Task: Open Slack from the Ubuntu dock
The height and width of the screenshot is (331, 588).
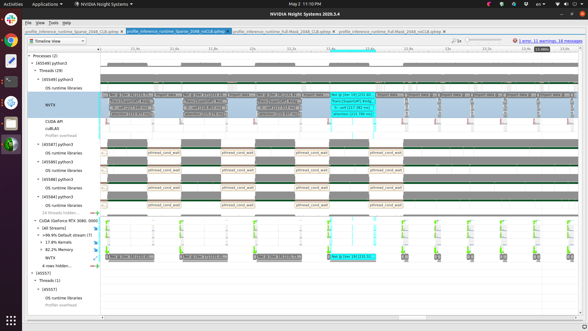Action: tap(11, 20)
